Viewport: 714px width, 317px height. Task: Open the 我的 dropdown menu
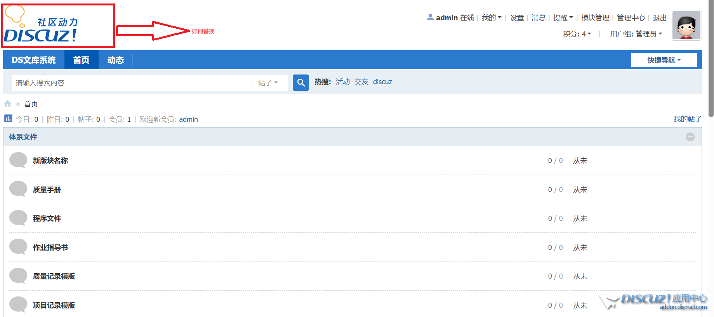(x=491, y=18)
